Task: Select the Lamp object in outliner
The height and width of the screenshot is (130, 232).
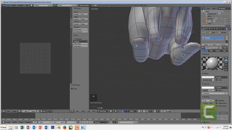Action: pos(210,23)
